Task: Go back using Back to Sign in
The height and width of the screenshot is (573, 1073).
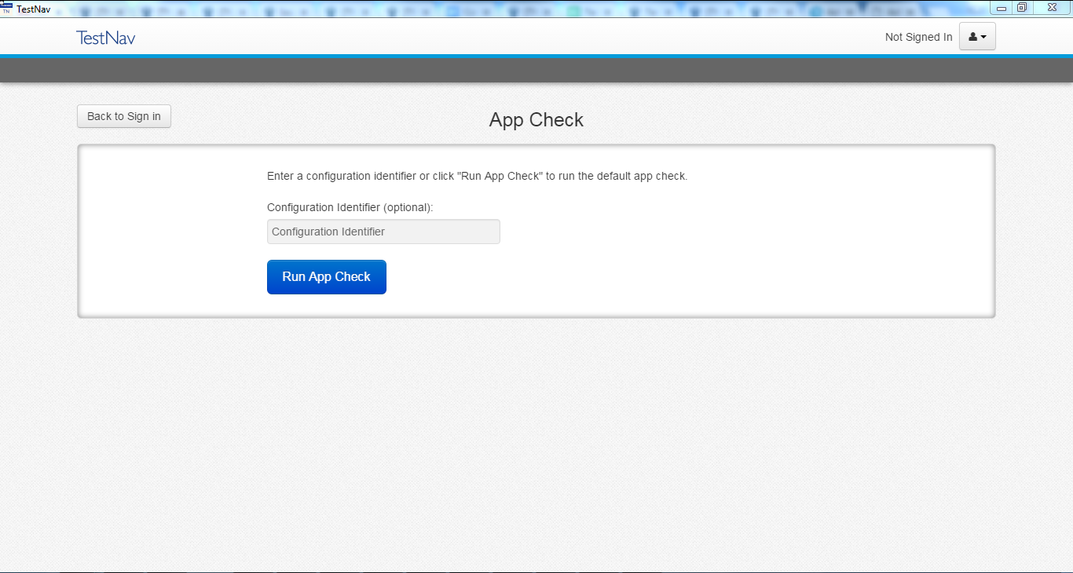Action: click(x=124, y=116)
